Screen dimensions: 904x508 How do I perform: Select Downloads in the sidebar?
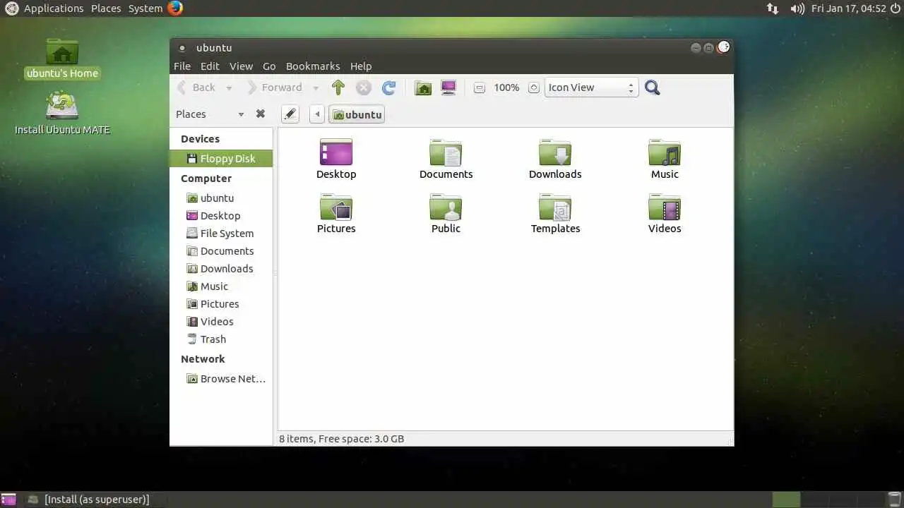click(x=221, y=269)
